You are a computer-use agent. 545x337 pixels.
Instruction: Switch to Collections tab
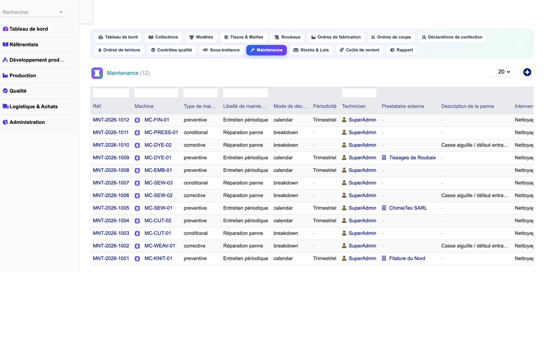163,37
